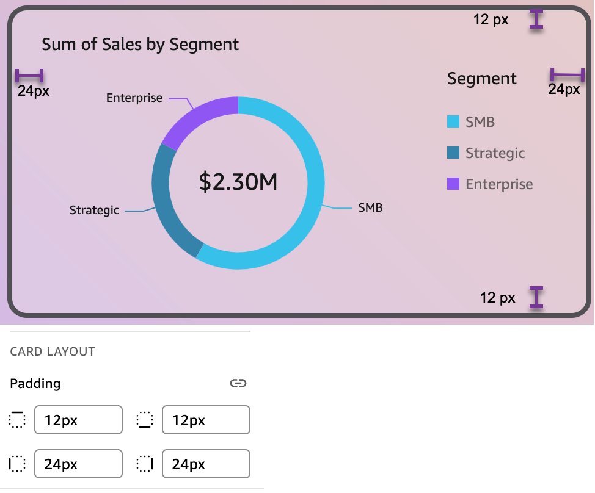Viewport: 595px width, 493px height.
Task: Click the Enterprise legend color swatch
Action: 453,184
